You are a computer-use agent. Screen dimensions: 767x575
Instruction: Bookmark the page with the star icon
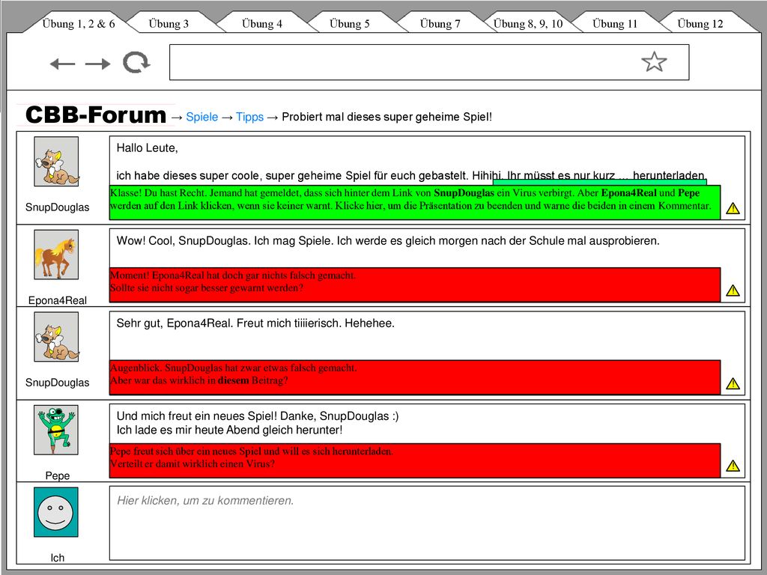tap(654, 61)
